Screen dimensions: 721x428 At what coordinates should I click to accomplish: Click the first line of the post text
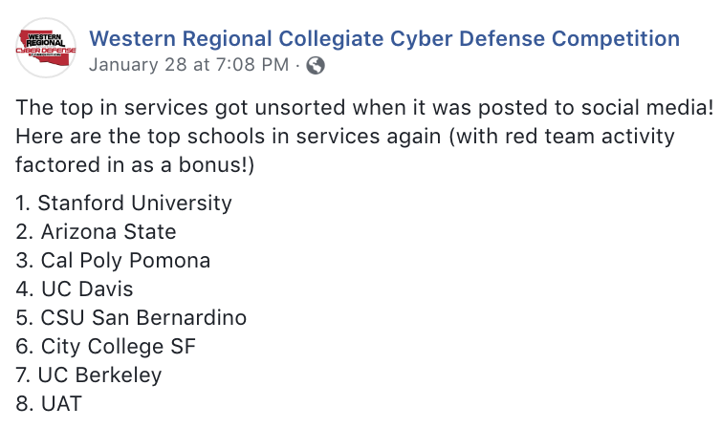[x=364, y=108]
